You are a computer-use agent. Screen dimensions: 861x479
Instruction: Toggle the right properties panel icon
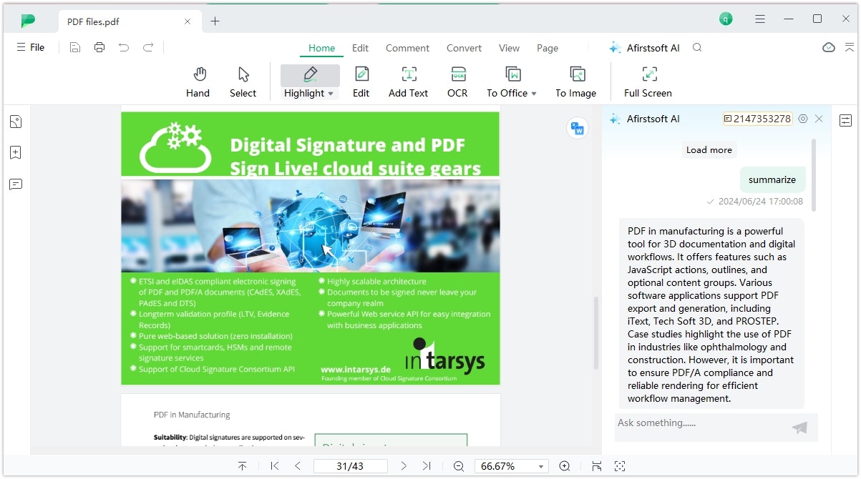(x=846, y=120)
